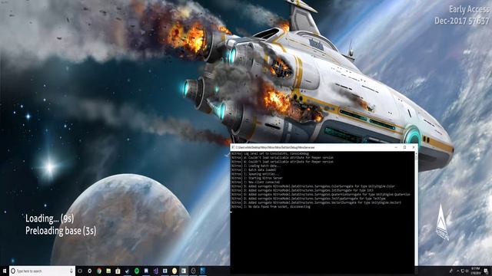Open Task View from the taskbar
Screen dimensions: 492x276
click(80, 271)
